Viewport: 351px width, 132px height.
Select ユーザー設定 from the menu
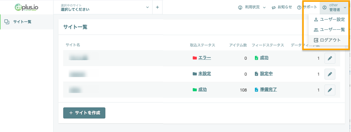click(329, 19)
